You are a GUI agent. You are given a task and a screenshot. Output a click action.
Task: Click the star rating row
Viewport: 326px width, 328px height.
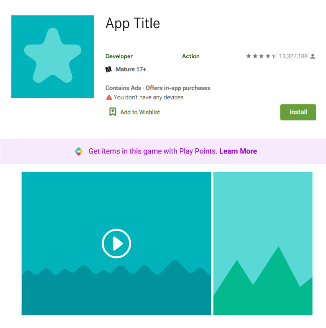click(261, 56)
